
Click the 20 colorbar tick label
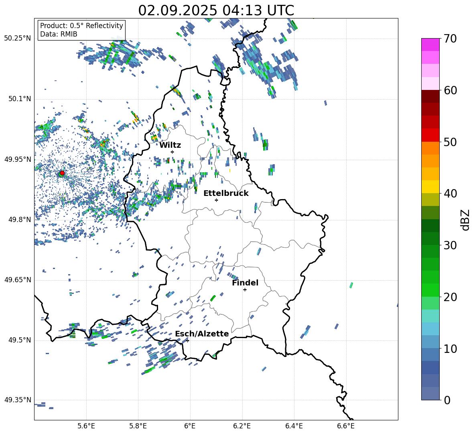[450, 297]
